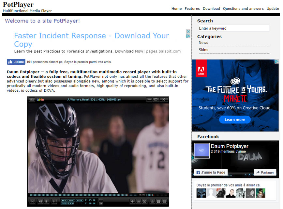Go to the Download page
The image size is (283, 209).
point(211,9)
